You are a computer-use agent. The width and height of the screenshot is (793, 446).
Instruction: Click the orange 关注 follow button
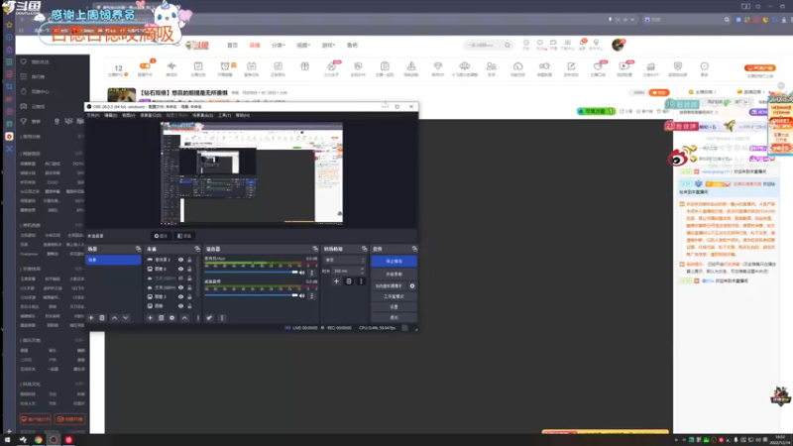pos(659,92)
